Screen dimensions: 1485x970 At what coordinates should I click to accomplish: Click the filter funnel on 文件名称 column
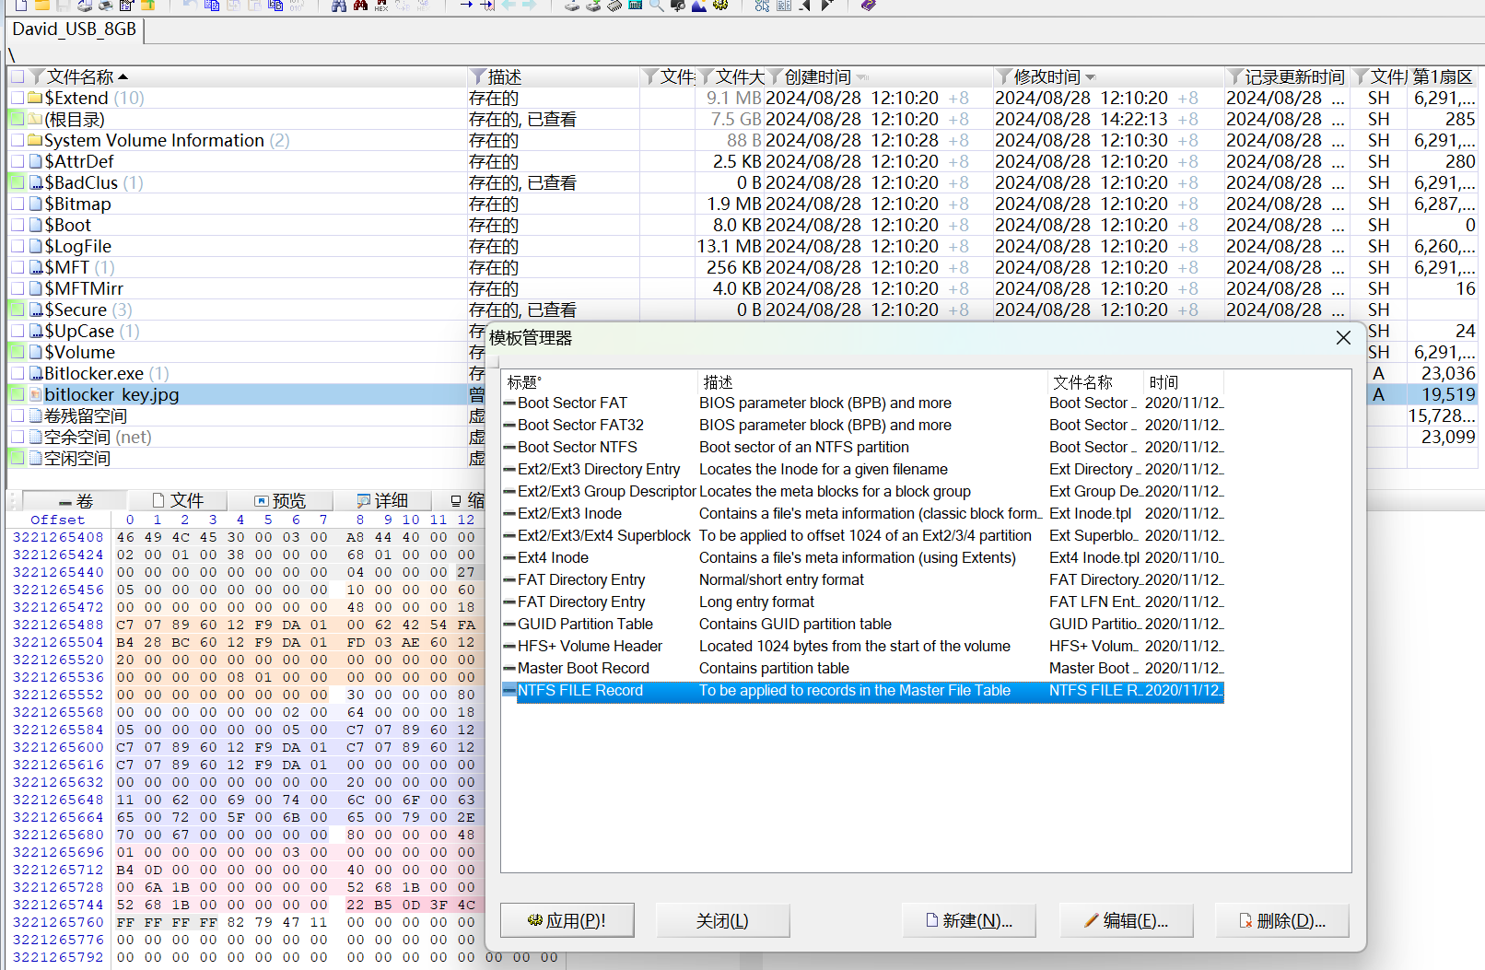pyautogui.click(x=37, y=76)
